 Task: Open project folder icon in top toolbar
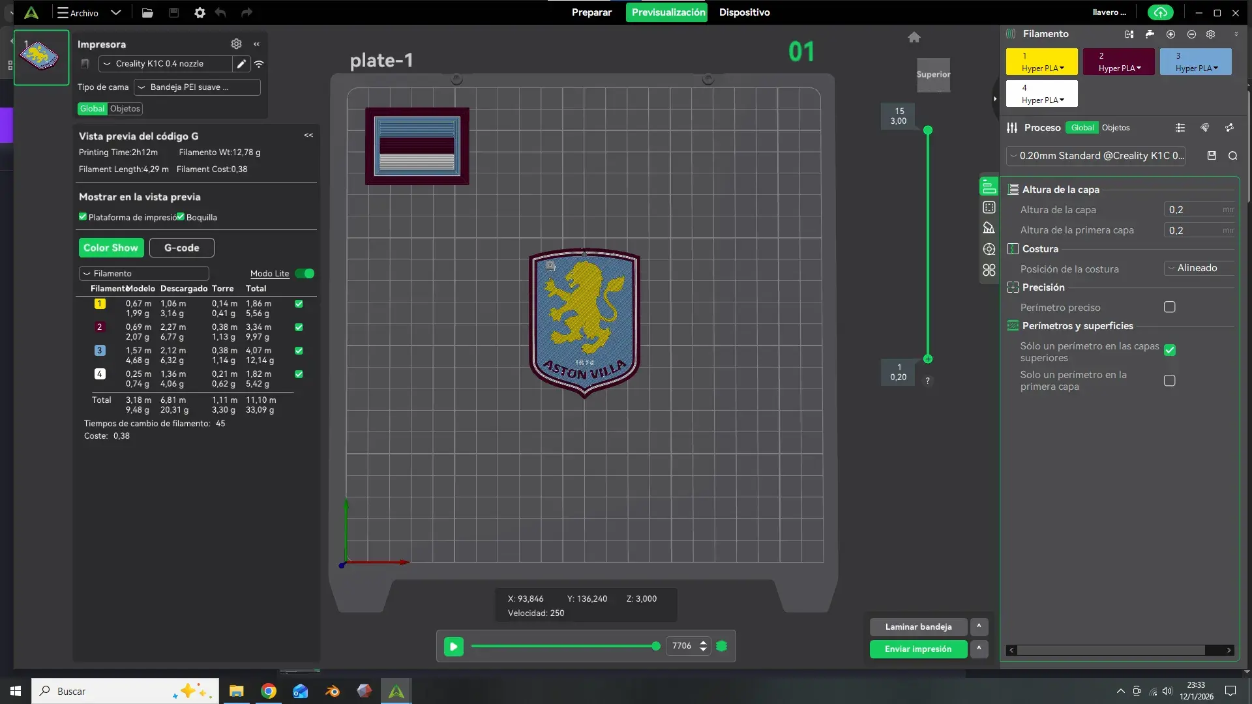(x=147, y=12)
